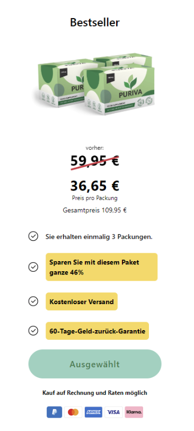
Task: Click the Gesamtpreis 109,95 € text
Action: click(x=95, y=210)
